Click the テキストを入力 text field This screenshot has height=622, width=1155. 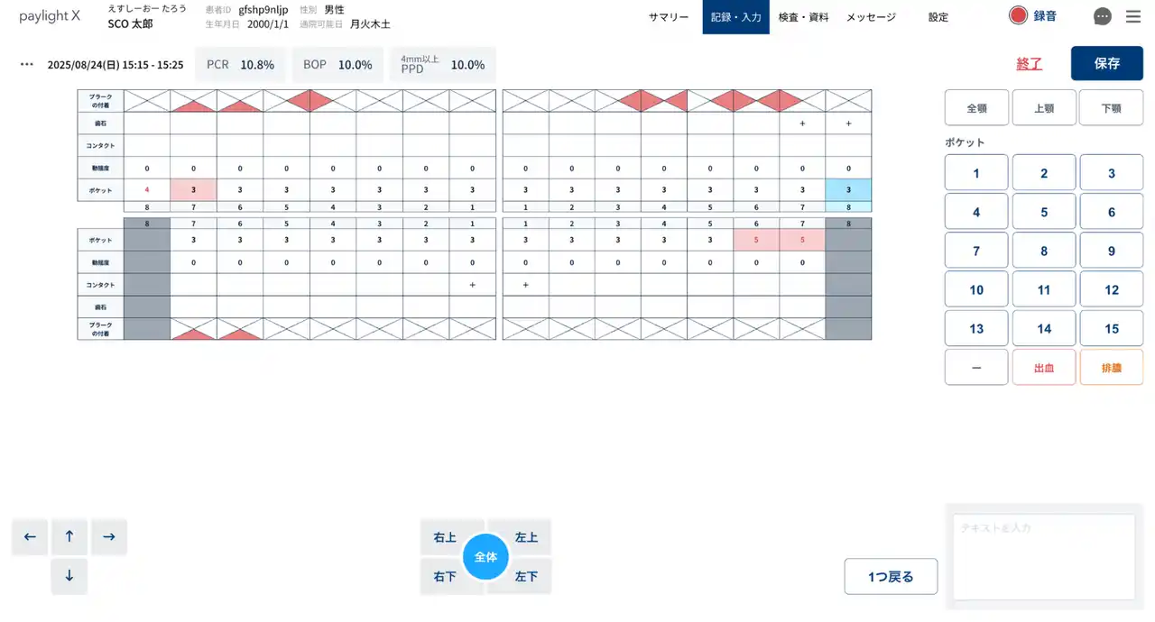coord(1044,556)
